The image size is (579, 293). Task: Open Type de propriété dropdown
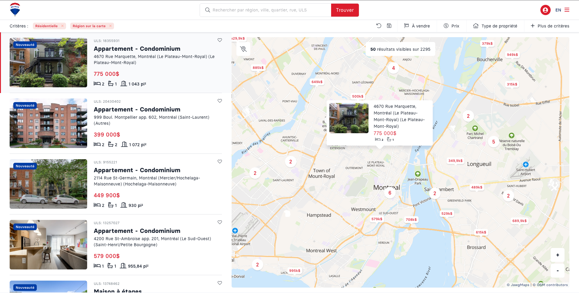pyautogui.click(x=495, y=26)
